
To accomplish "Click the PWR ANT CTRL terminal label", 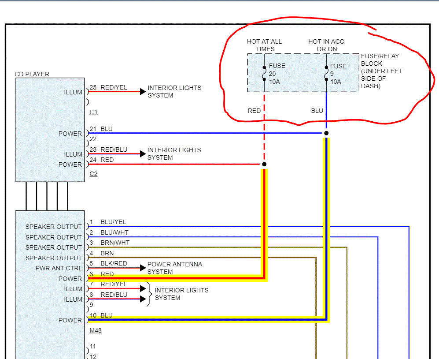I will (59, 269).
